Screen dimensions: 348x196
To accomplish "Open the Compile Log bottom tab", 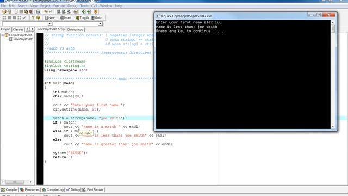I will click(53, 190).
